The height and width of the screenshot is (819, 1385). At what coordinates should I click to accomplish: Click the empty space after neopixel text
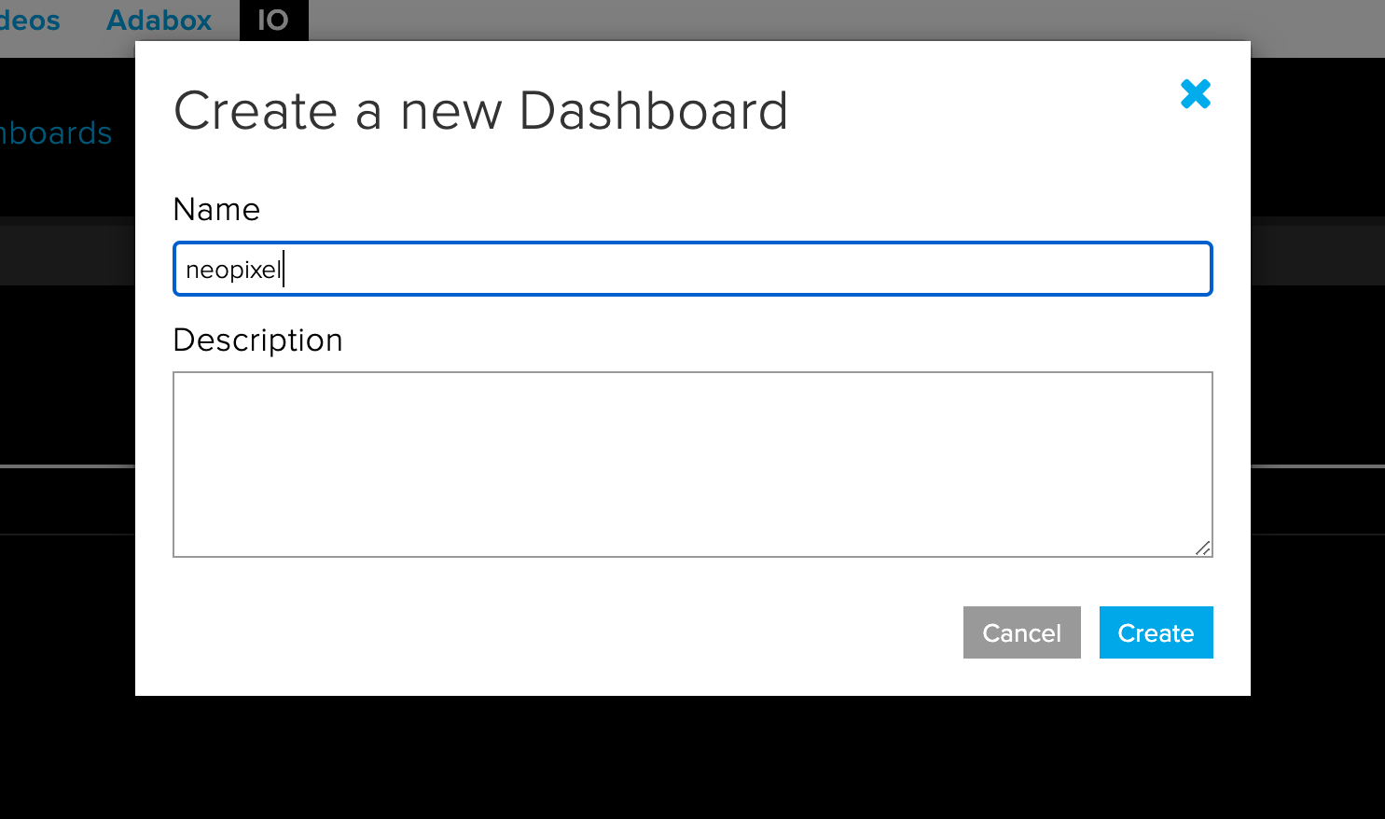(x=746, y=269)
